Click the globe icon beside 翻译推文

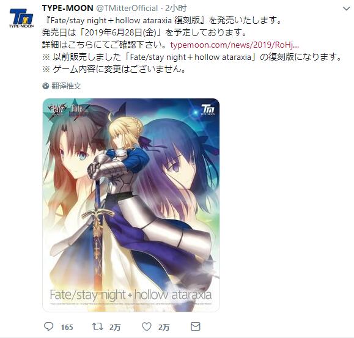pyautogui.click(x=45, y=86)
